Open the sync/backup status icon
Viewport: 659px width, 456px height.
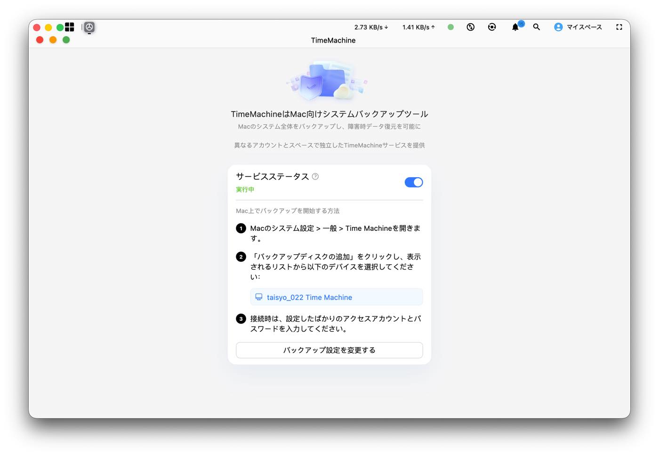(x=492, y=27)
